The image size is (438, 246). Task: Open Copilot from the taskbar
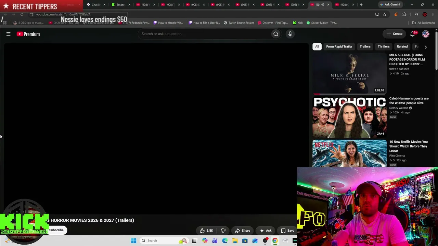coord(205,241)
